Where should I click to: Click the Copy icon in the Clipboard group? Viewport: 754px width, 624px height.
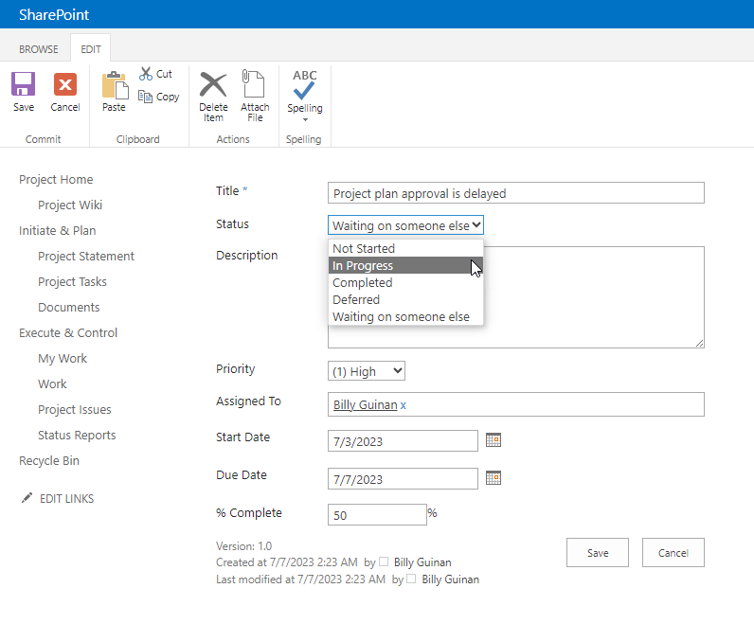pyautogui.click(x=146, y=97)
